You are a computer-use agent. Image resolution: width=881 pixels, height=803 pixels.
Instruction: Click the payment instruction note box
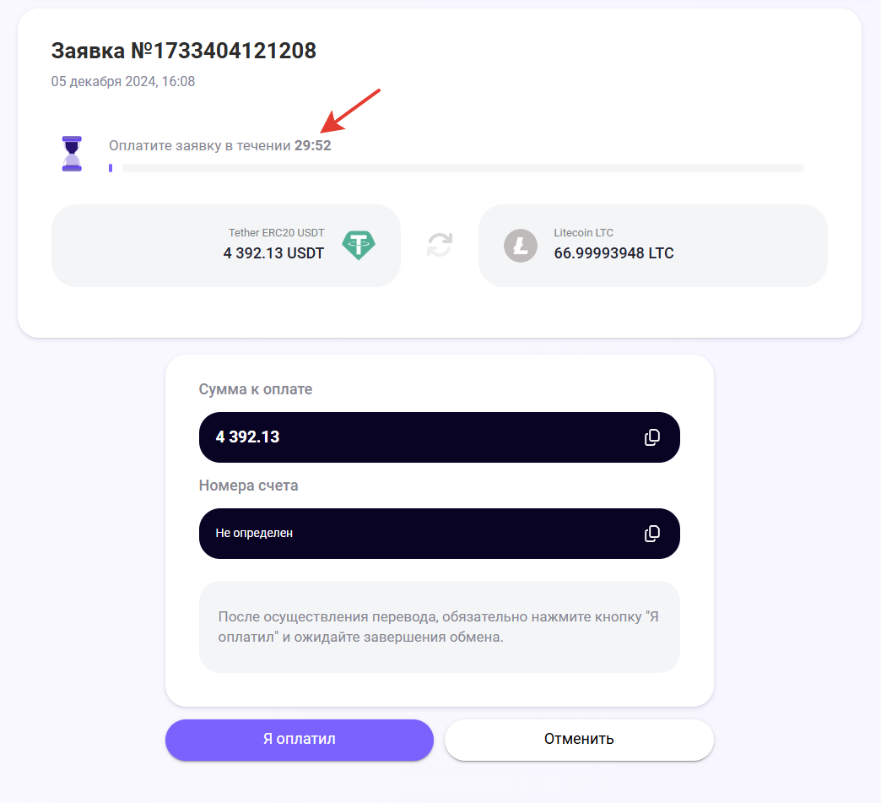tap(439, 627)
